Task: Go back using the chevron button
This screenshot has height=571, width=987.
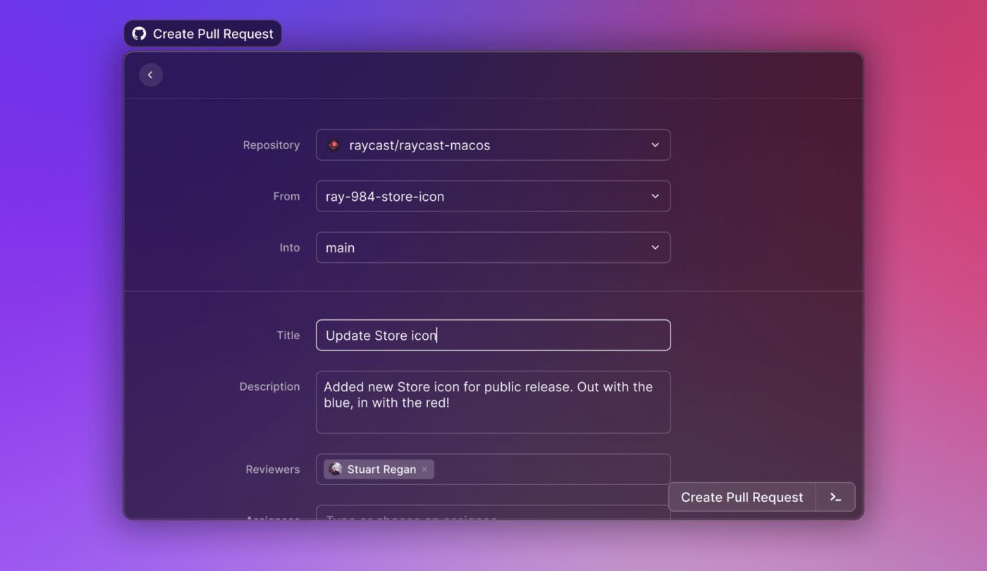Action: pyautogui.click(x=151, y=75)
